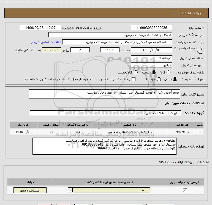
Task: Select the کالا radio button
Action: 168,72
